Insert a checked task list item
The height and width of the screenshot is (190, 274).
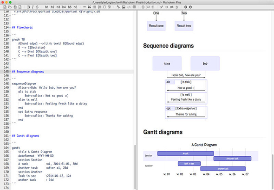(x=110, y=7)
